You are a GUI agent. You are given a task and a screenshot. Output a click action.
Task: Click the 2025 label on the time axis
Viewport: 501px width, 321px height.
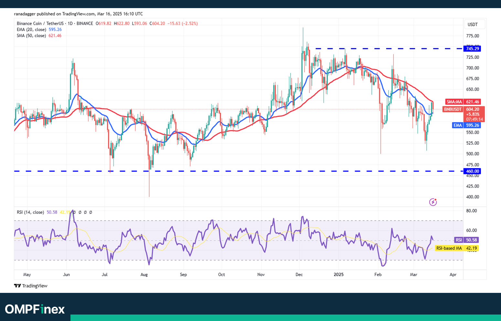[339, 274]
